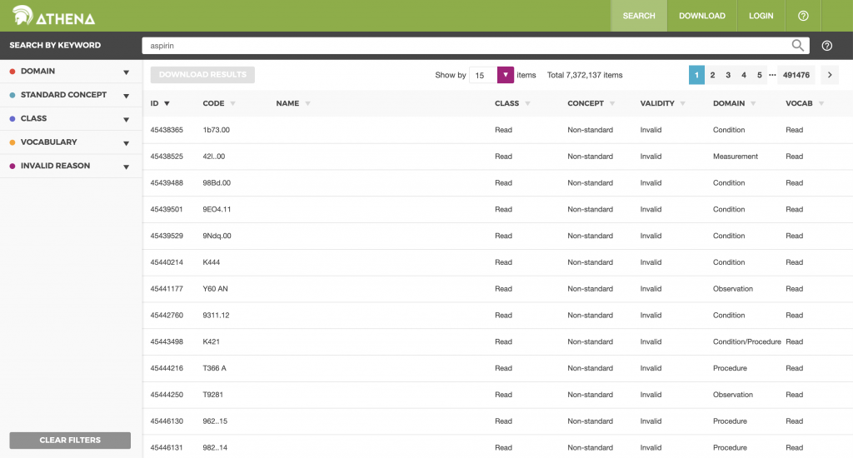Sort by ID column arrow

[x=167, y=104]
